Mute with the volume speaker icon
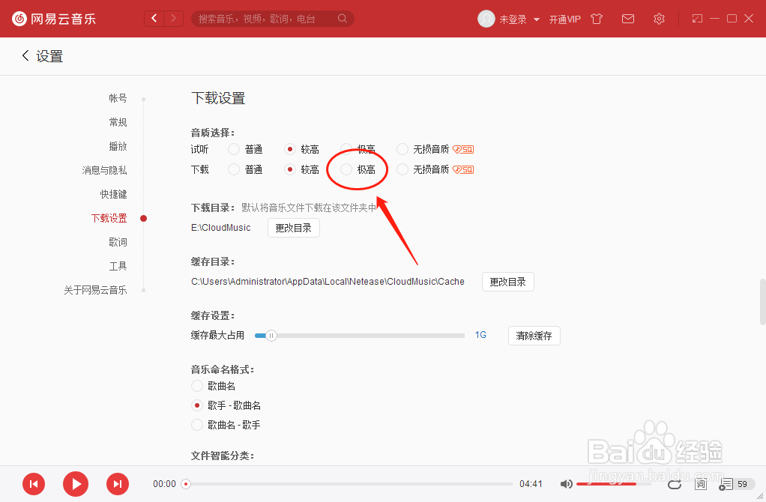Viewport: 766px width, 502px height. [x=566, y=484]
